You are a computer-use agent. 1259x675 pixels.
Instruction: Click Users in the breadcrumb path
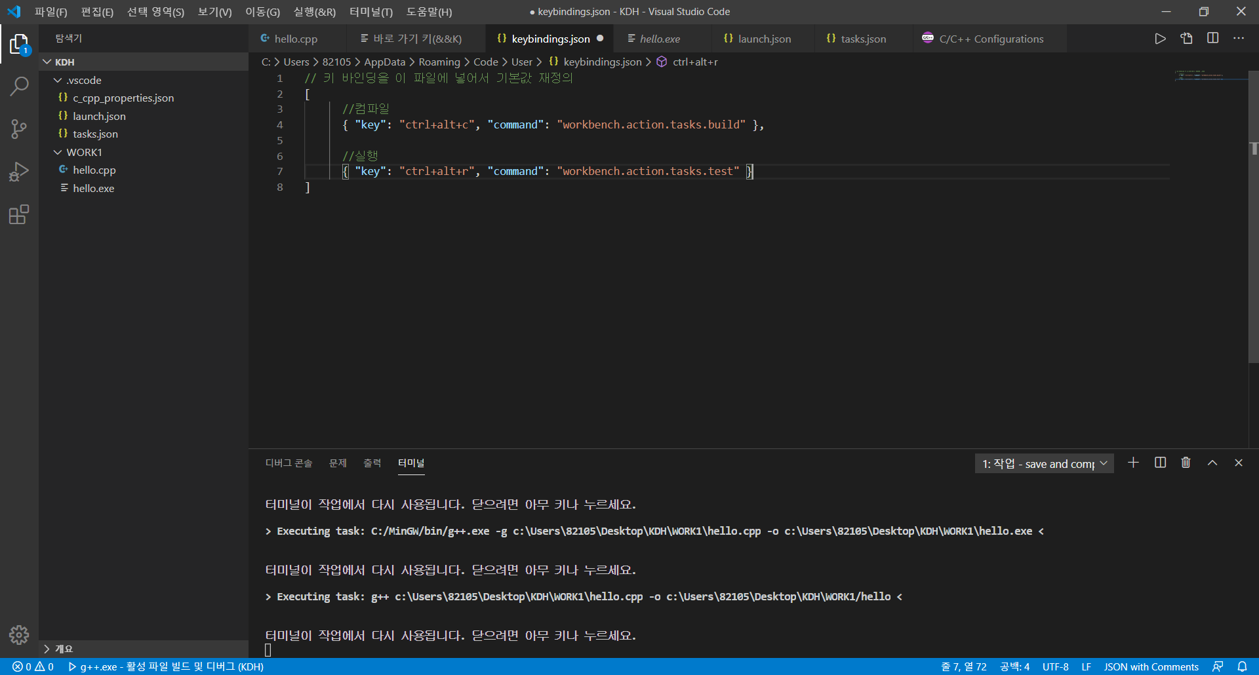tap(296, 62)
